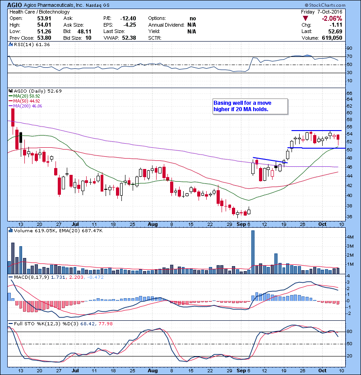Select the Chg value -1.11
Image resolution: width=361 pixels, height=375 pixels.
pyautogui.click(x=336, y=25)
